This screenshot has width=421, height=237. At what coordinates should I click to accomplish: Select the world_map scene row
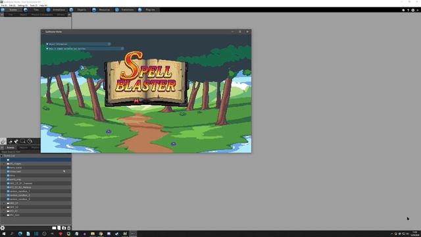pos(36,179)
